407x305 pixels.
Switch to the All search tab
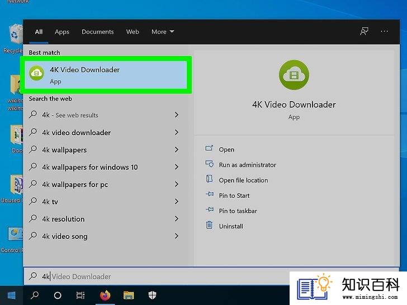click(x=39, y=32)
